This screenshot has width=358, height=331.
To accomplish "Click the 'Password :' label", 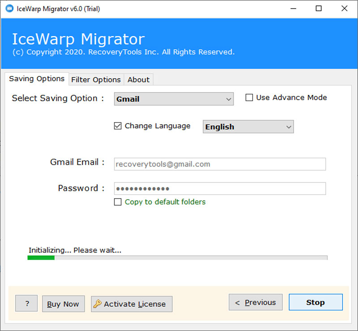I will (x=81, y=188).
